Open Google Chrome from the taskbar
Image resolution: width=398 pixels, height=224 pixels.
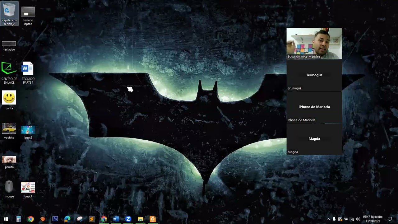[30, 219]
